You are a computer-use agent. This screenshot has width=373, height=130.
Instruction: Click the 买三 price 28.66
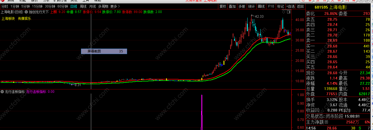pos(332,57)
